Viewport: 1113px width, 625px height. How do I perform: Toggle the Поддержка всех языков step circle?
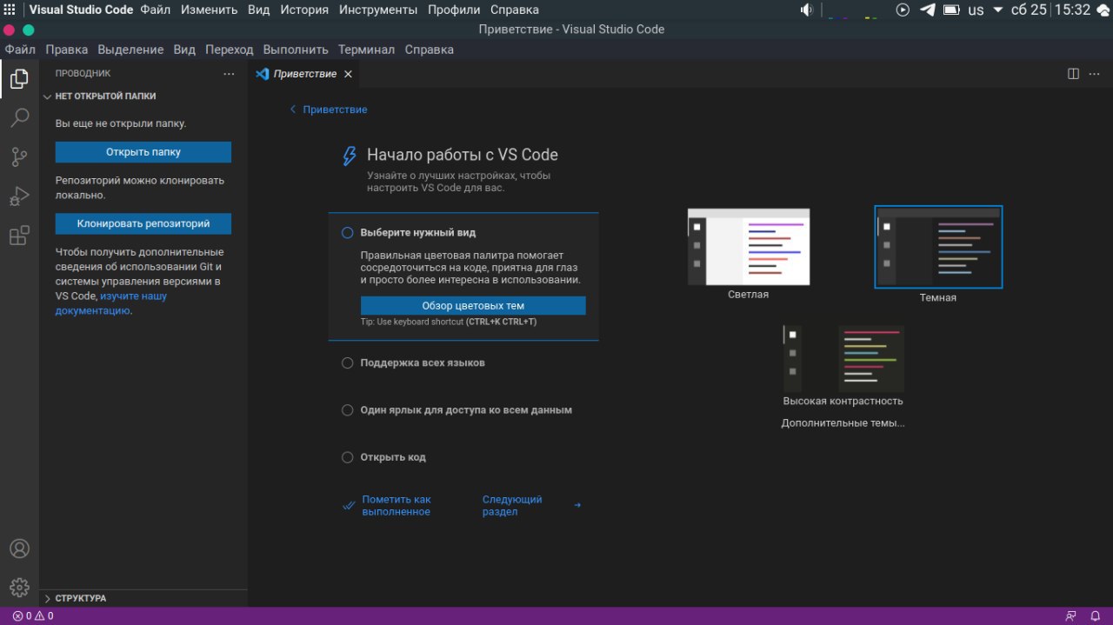(348, 363)
